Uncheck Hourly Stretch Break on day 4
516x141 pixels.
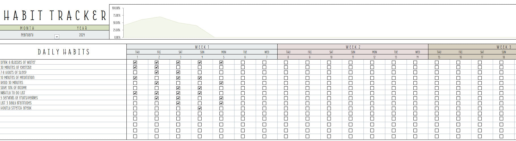click(x=200, y=108)
